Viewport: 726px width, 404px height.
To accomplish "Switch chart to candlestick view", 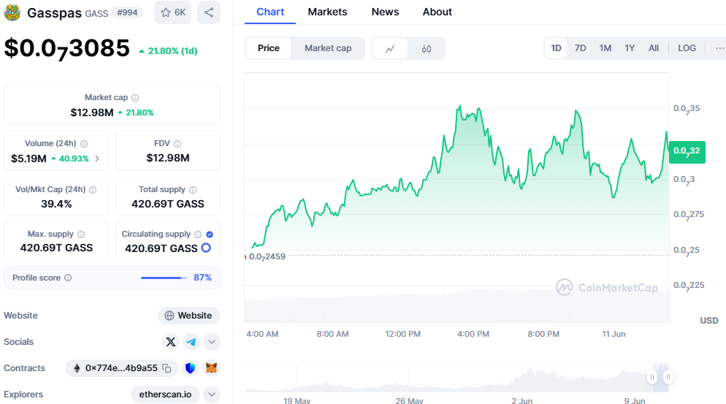I will pyautogui.click(x=427, y=49).
